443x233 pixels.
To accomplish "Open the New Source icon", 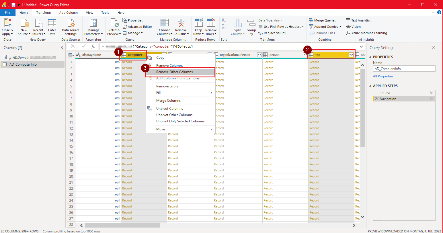I will [24, 23].
